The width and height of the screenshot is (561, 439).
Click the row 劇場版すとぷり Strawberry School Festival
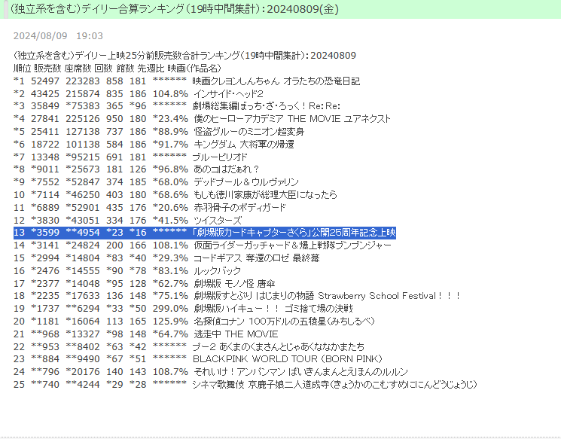[x=237, y=296]
